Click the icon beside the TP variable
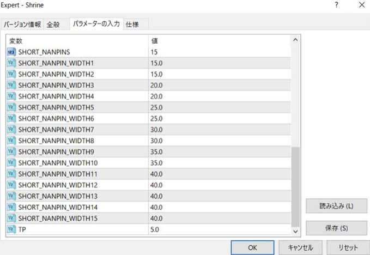The height and width of the screenshot is (255, 370). pyautogui.click(x=11, y=230)
